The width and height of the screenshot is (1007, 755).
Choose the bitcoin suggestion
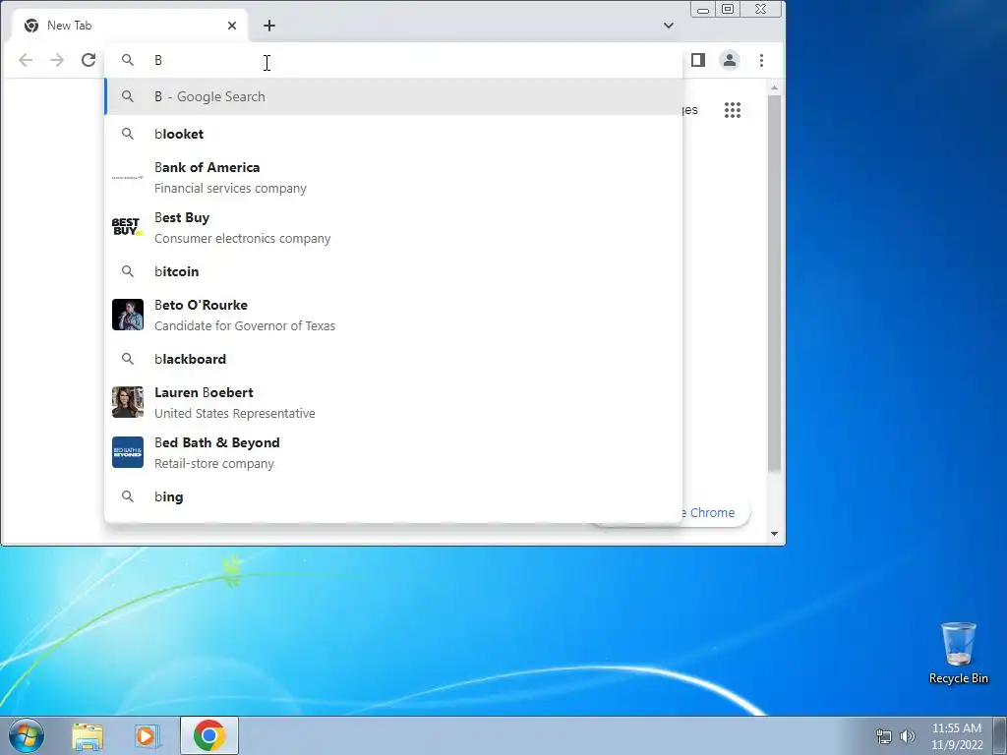tap(393, 271)
